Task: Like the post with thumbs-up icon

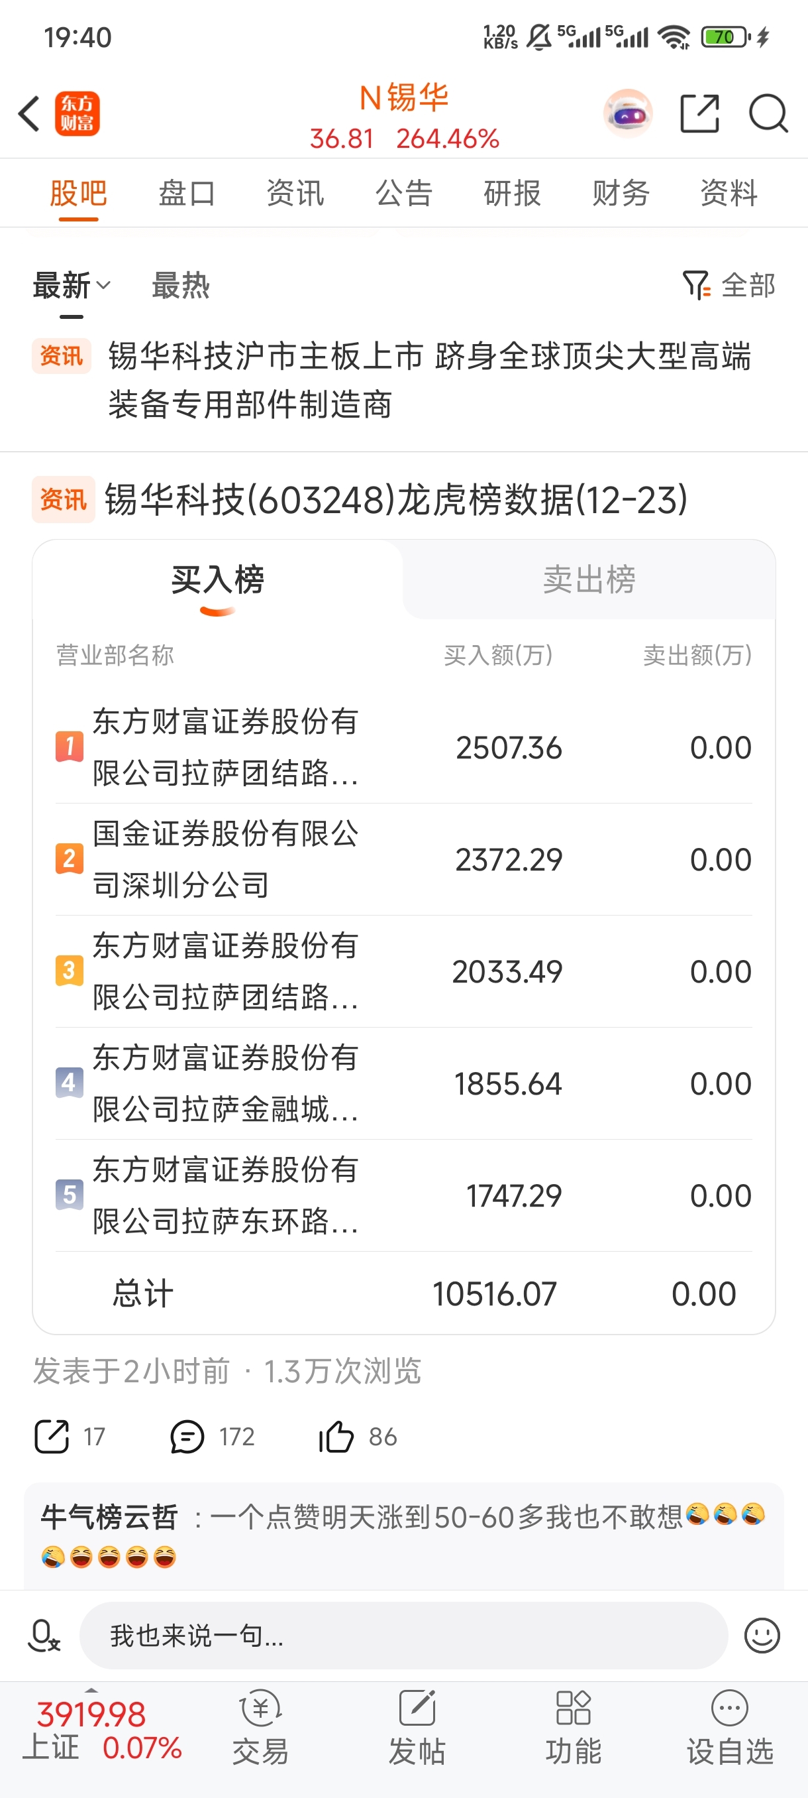Action: 336,1437
